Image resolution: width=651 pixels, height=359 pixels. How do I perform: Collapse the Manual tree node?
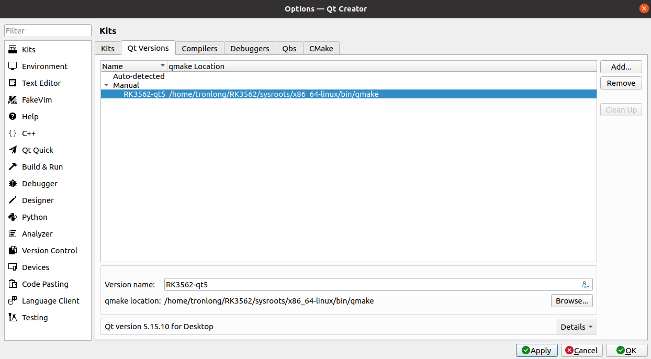point(106,85)
